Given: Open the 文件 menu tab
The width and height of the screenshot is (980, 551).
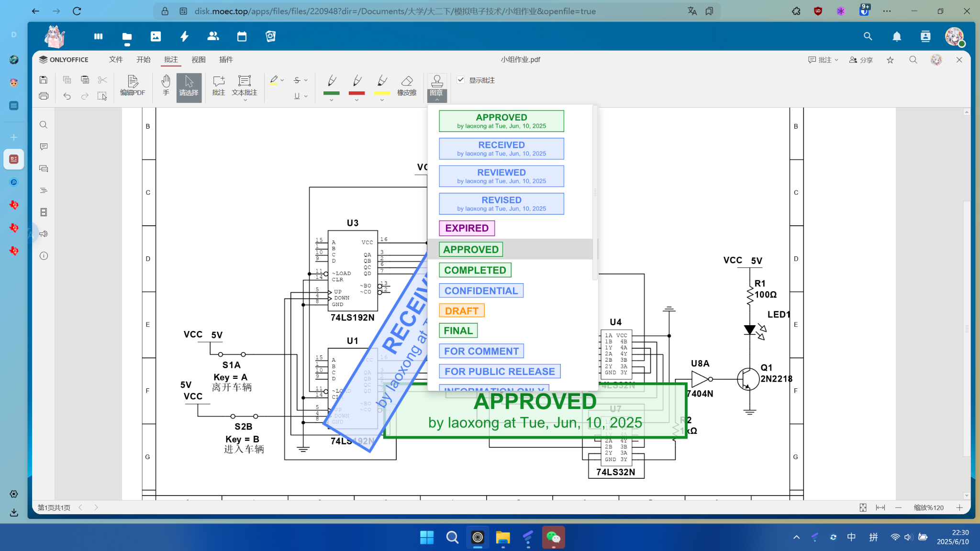Looking at the screenshot, I should click(116, 59).
